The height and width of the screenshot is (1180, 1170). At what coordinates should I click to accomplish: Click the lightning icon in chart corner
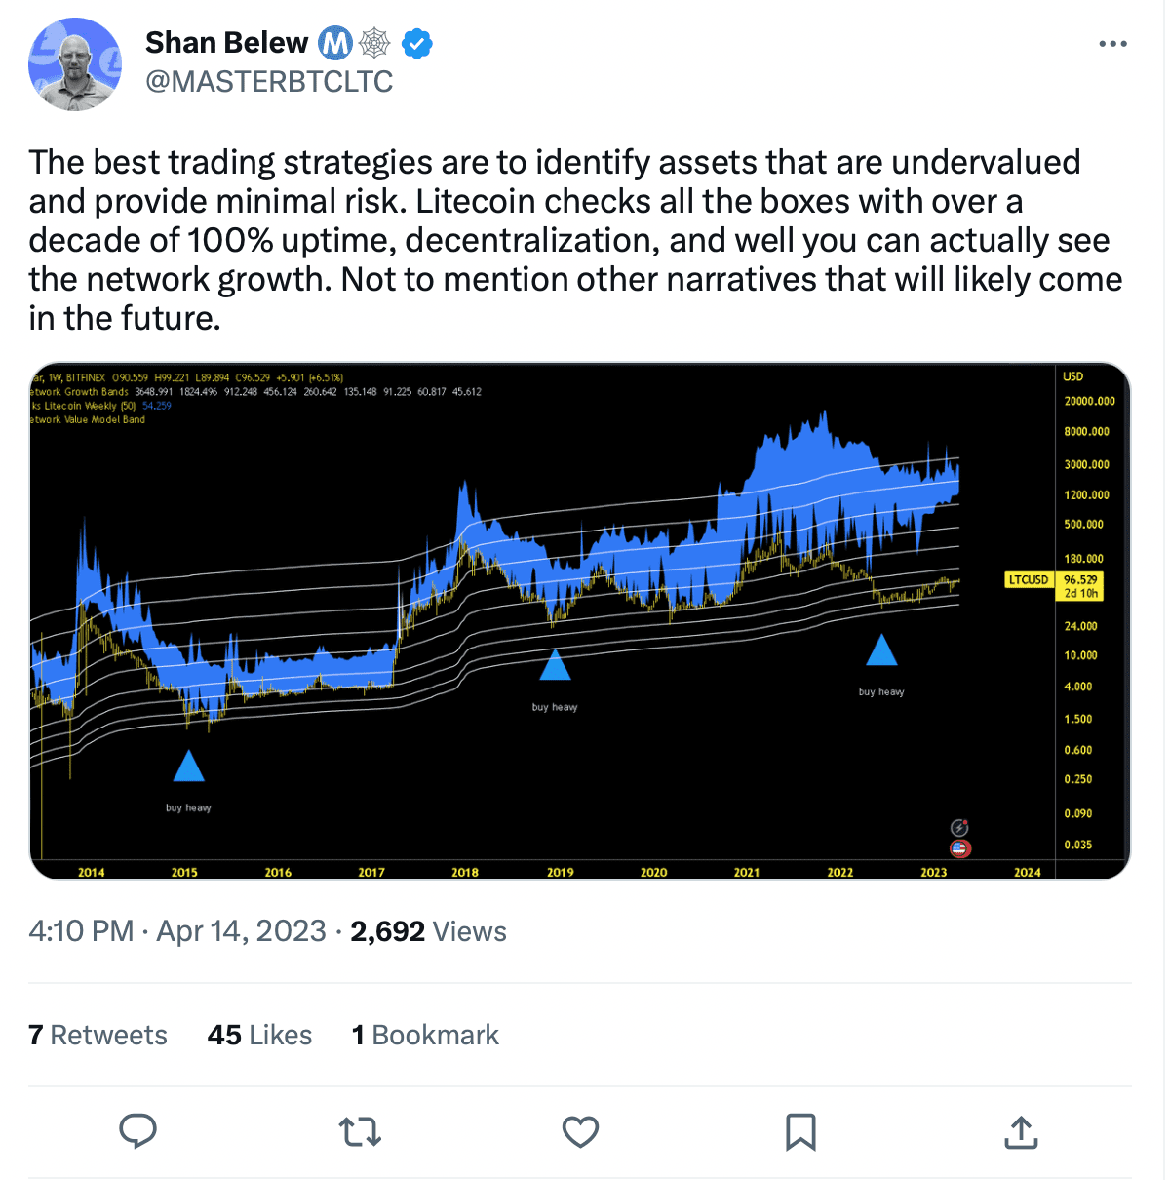click(959, 828)
